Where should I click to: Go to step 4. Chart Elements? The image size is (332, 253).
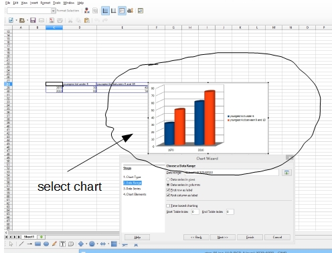click(135, 194)
